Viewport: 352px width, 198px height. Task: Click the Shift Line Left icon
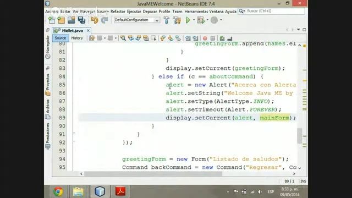(x=188, y=38)
